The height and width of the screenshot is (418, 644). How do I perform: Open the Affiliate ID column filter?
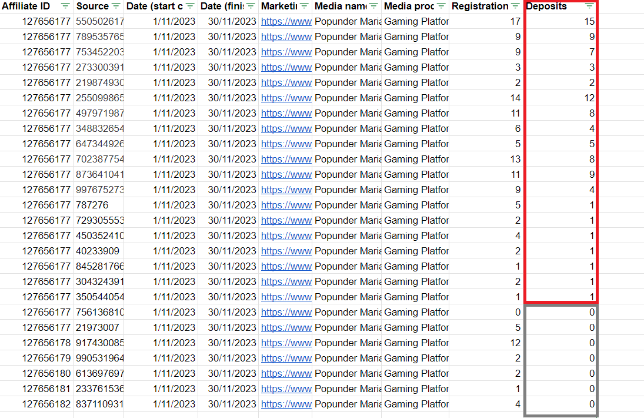click(x=65, y=6)
